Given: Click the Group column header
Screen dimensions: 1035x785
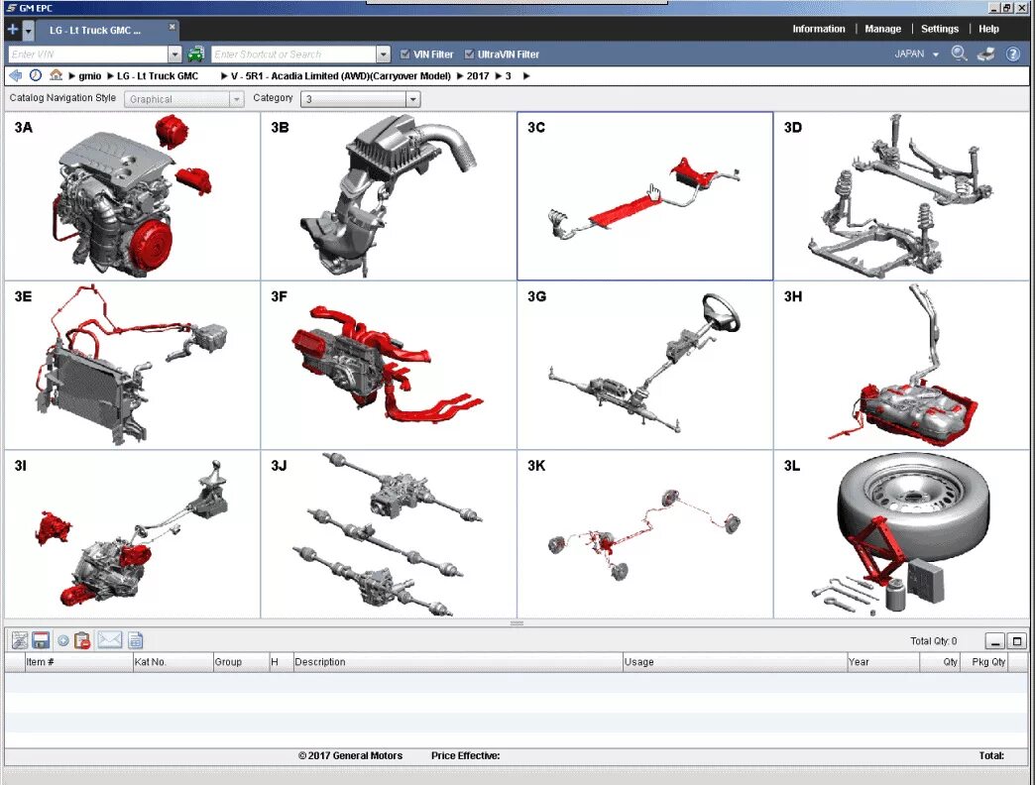Looking at the screenshot, I should 241,662.
